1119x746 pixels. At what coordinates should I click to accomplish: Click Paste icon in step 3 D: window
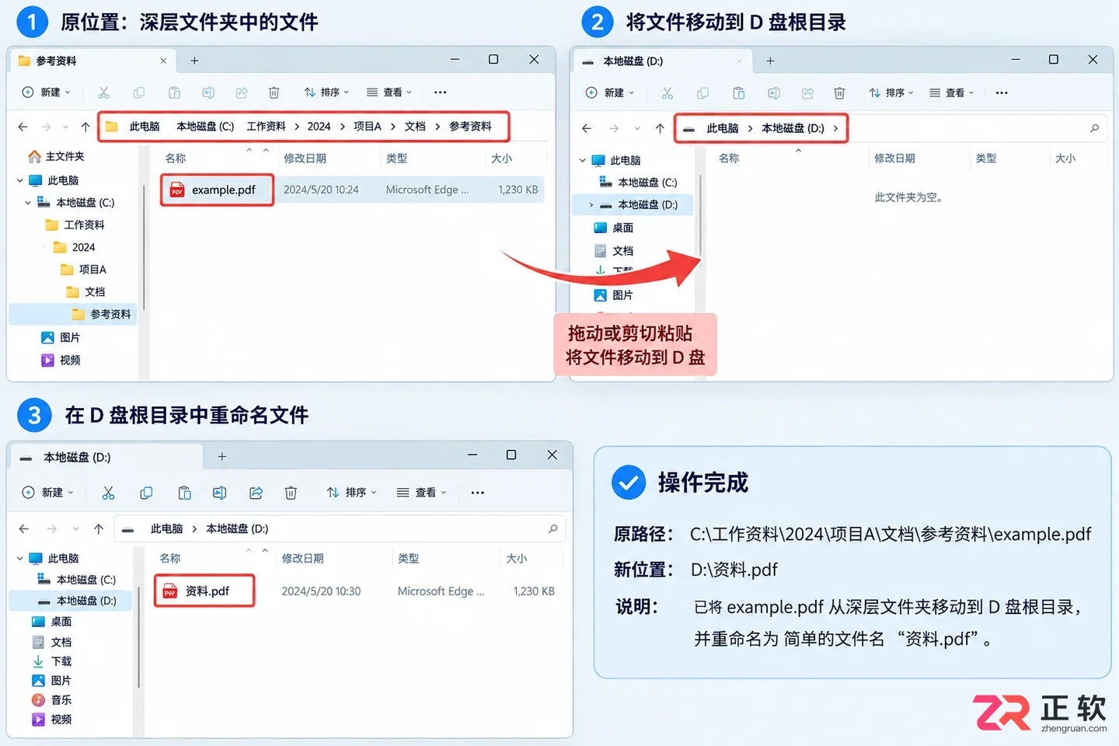click(184, 493)
